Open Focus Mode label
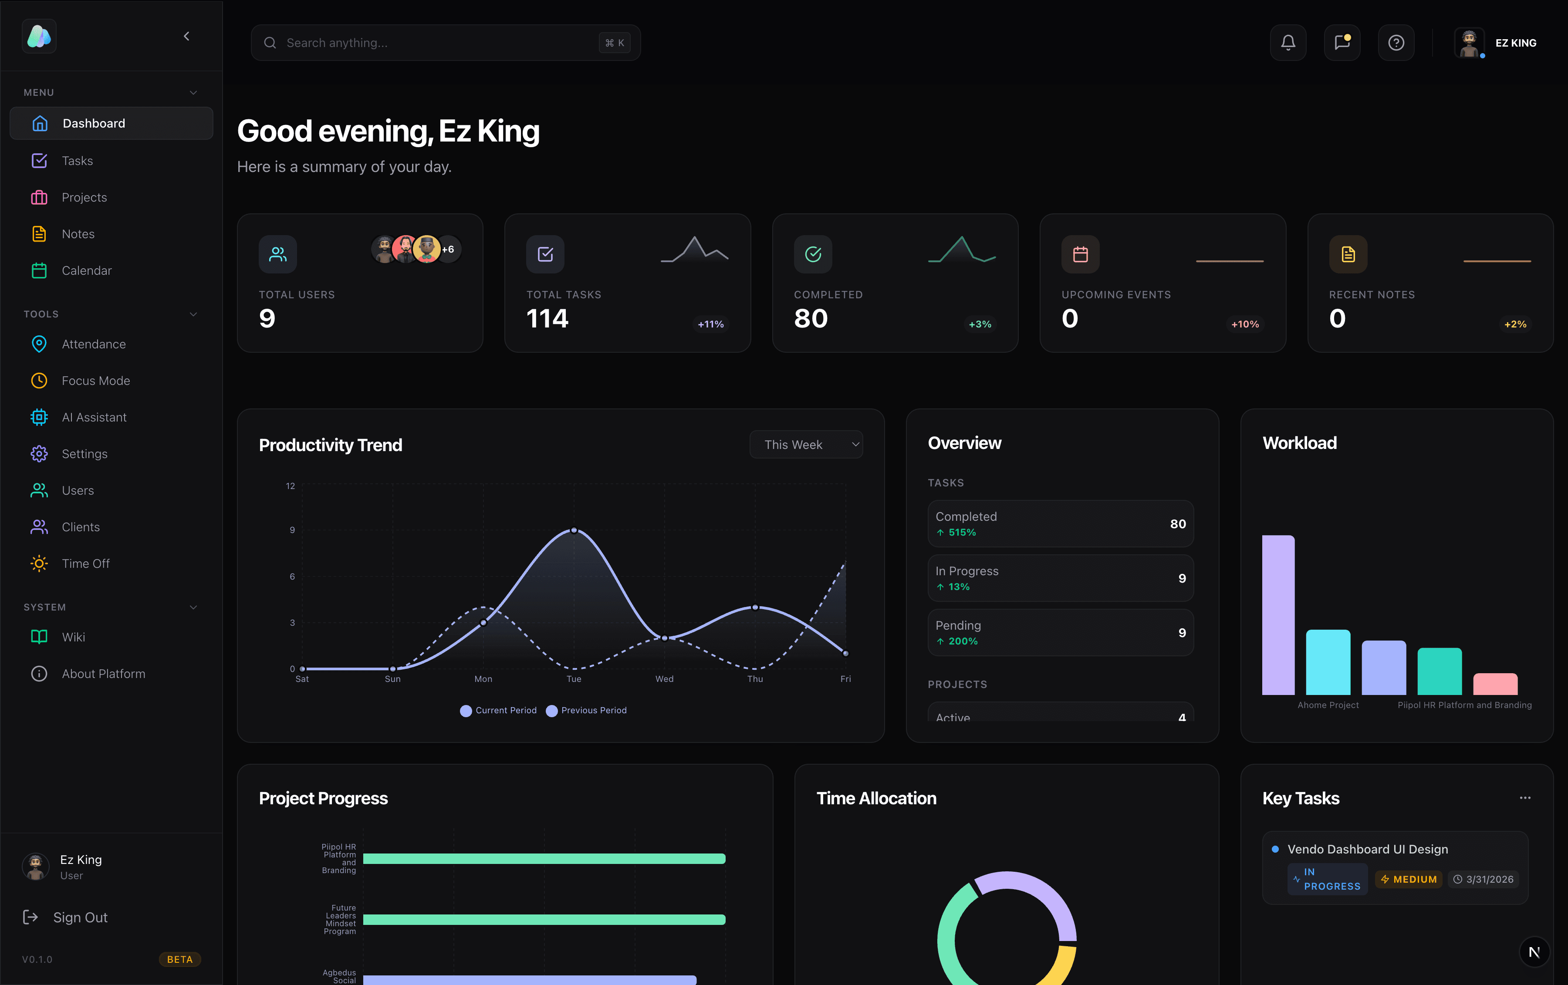Screen dimensions: 1568x985 (x=96, y=380)
